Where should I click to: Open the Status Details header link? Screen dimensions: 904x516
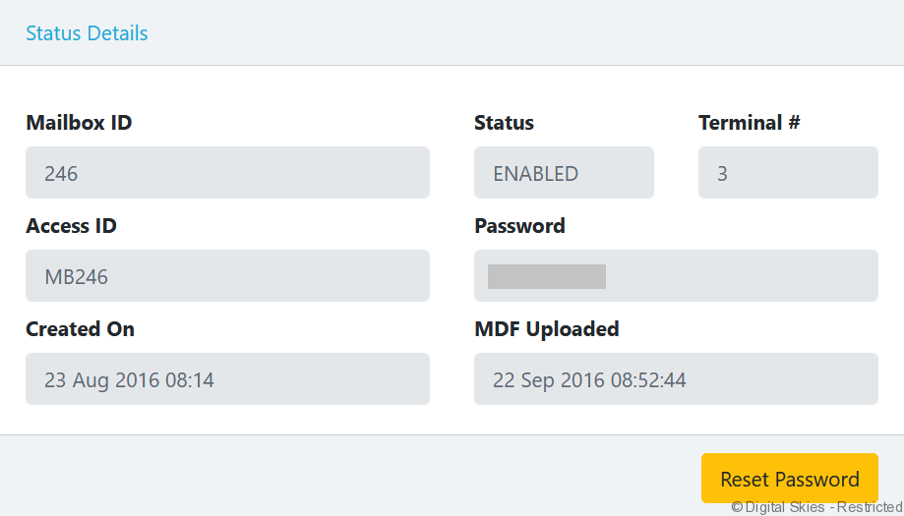87,33
